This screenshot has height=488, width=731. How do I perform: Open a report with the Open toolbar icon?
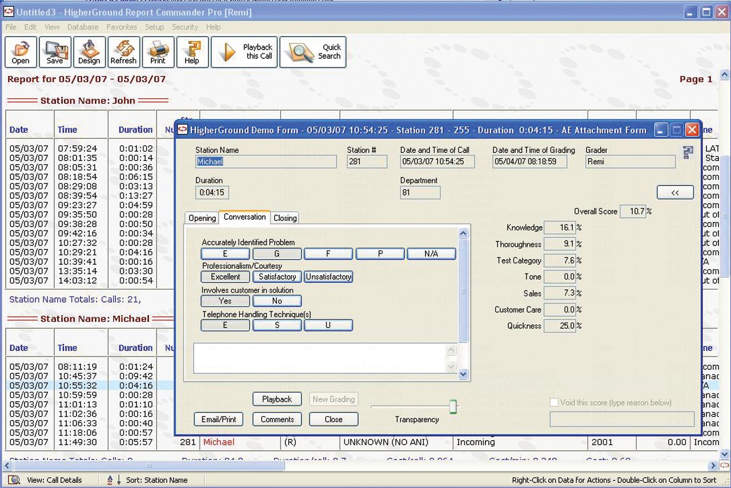coord(21,53)
